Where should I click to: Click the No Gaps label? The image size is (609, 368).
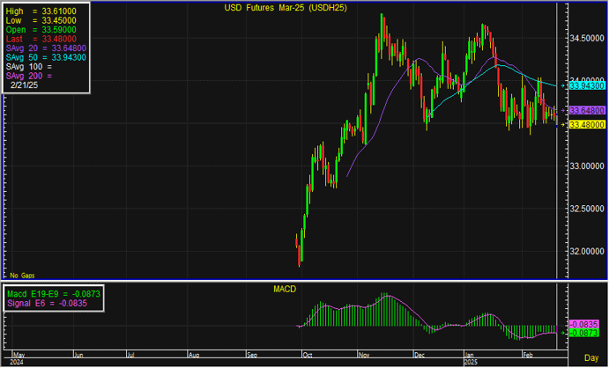(22, 276)
